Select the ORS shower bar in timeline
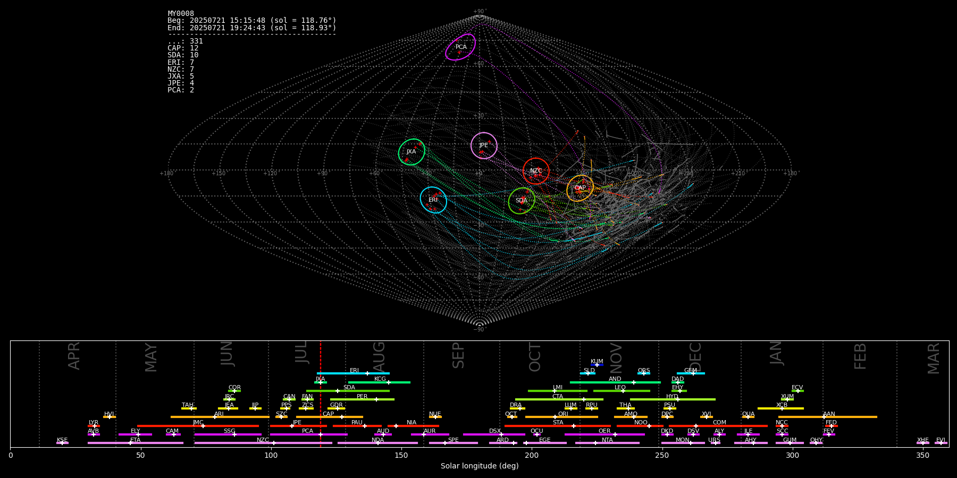The height and width of the screenshot is (478, 957). pos(644,373)
